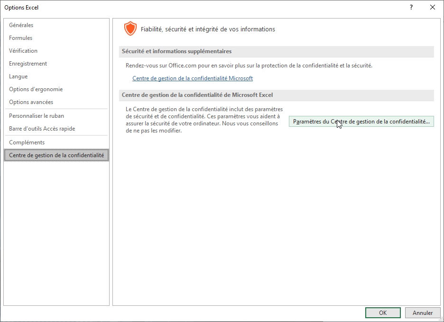Switch to the Vérification section
Screen dimensions: 444x322
pos(23,50)
